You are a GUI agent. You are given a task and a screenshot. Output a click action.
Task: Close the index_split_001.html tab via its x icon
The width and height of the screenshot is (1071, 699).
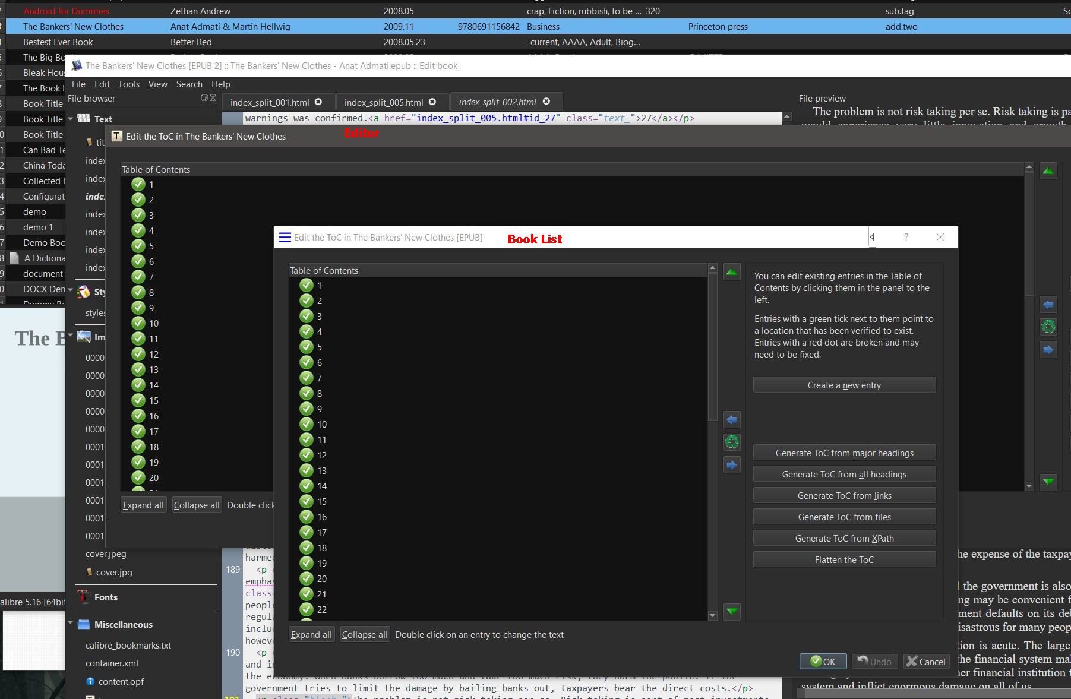point(318,102)
